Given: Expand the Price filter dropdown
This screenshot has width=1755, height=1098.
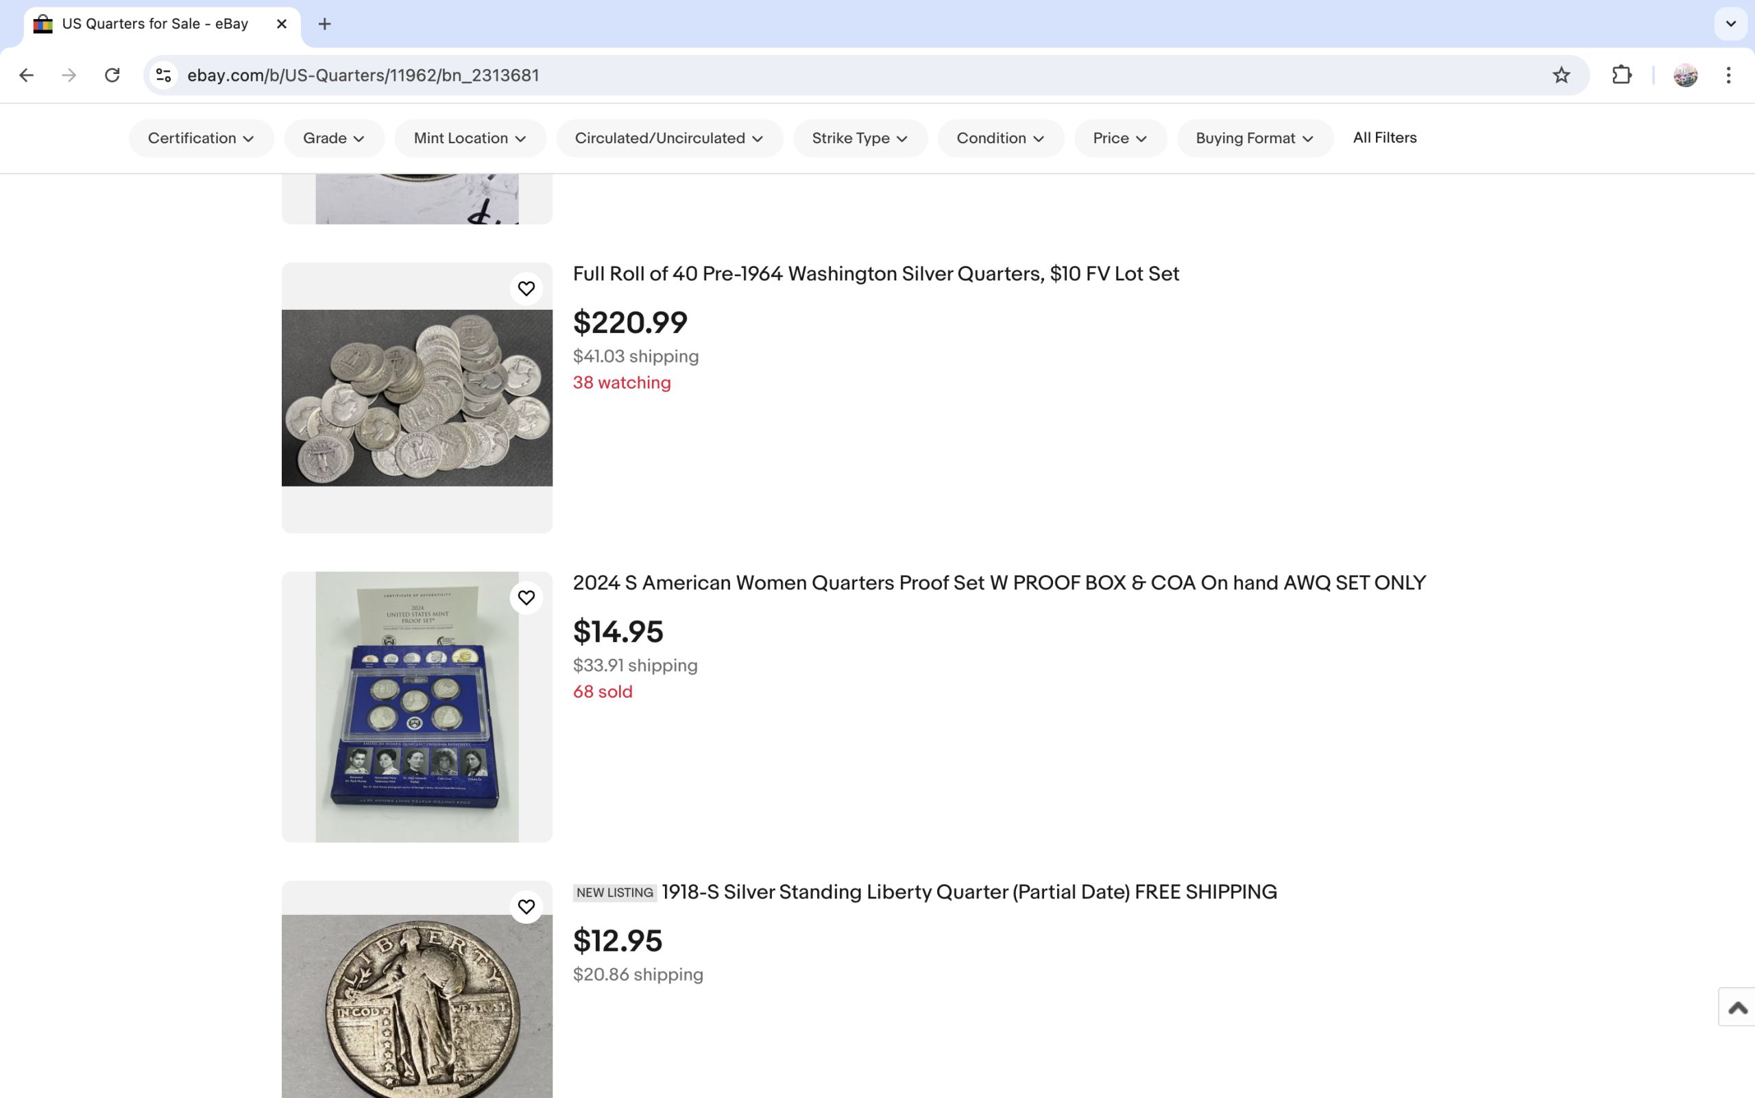Looking at the screenshot, I should pos(1119,138).
